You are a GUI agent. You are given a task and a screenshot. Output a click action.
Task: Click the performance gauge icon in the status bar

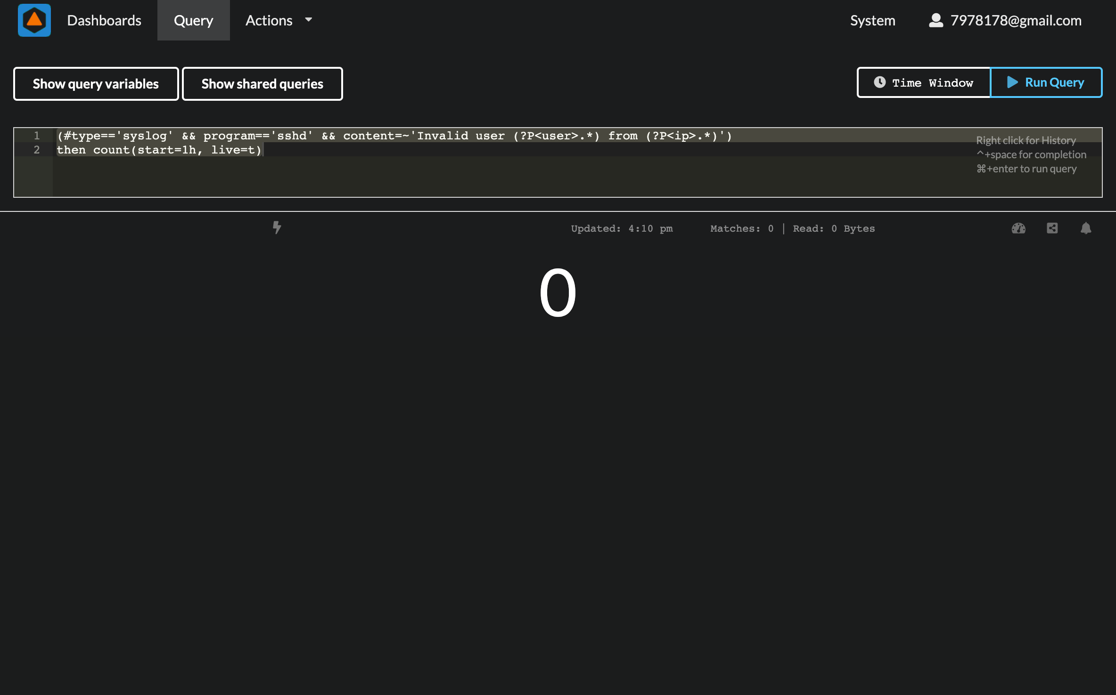(x=1018, y=228)
